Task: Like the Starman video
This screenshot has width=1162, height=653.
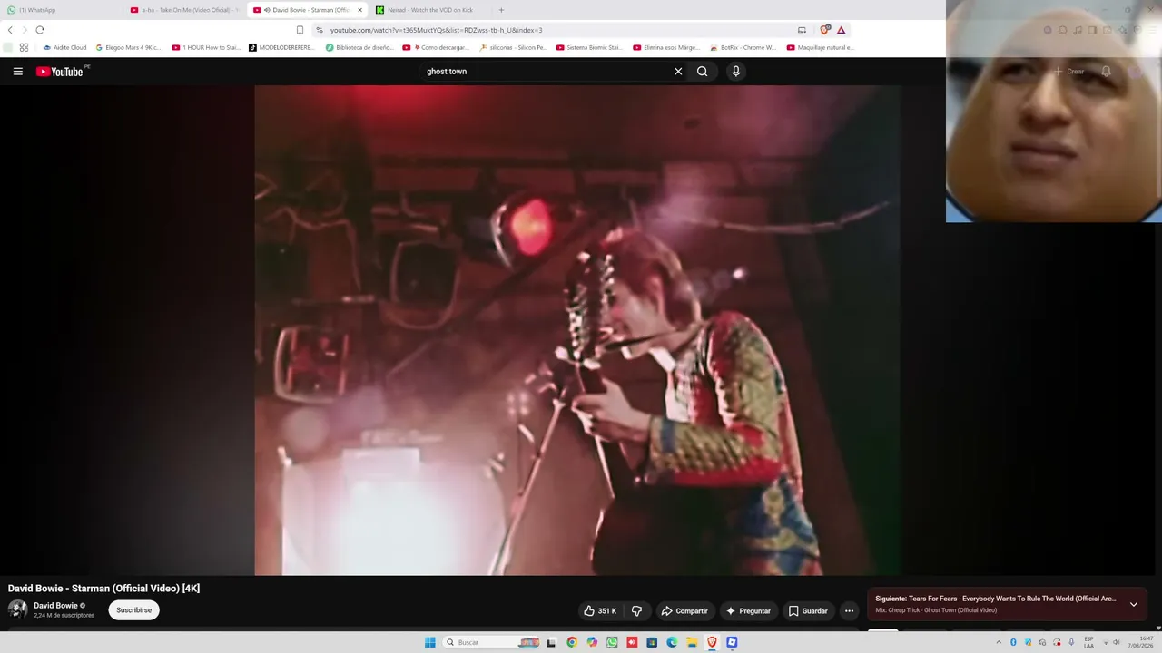Action: pos(600,611)
